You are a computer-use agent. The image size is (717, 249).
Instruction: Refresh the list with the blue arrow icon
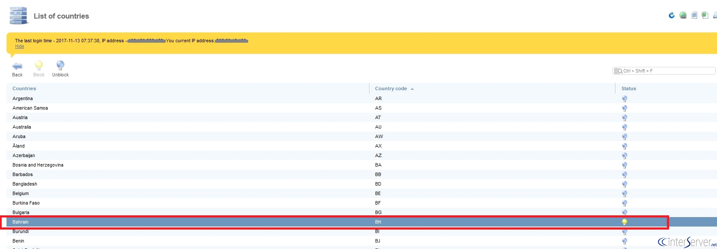(x=672, y=16)
